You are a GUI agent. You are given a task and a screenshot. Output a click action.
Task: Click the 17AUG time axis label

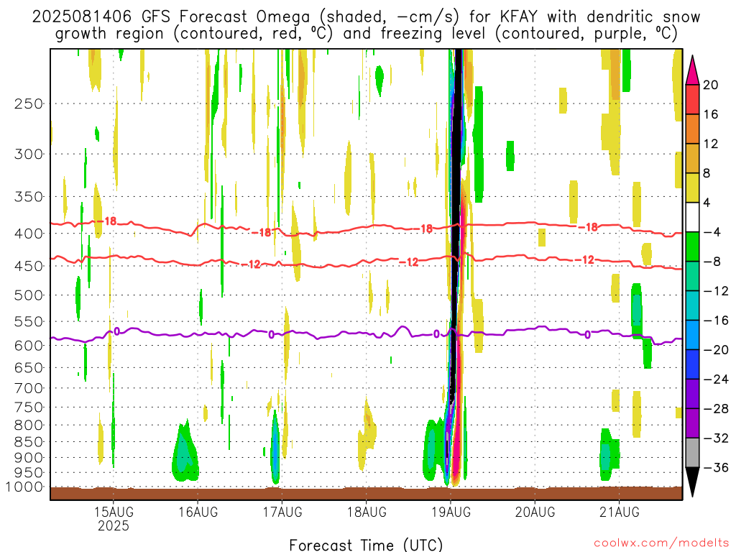282,512
